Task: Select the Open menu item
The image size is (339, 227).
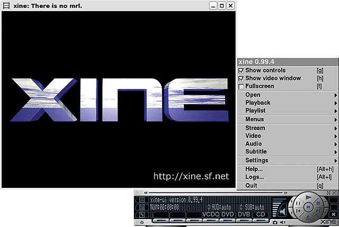Action: pos(288,95)
